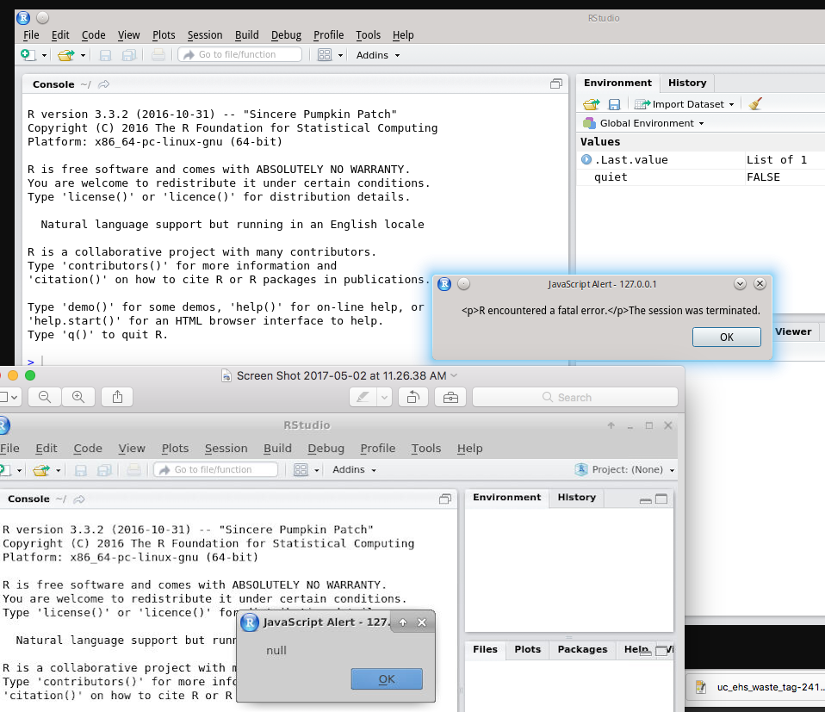The width and height of the screenshot is (825, 712).
Task: Open the View menu in upper RStudio window
Action: 129,34
